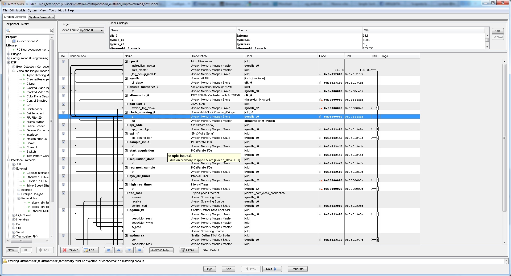Viewport: 511px width, 276px height.
Task: Open the Nios II menu
Action: pos(62,10)
